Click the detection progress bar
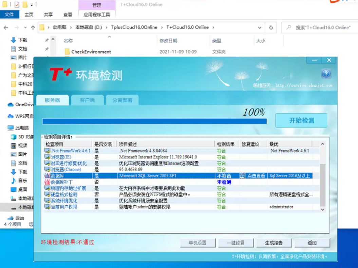The image size is (358, 268). point(155,121)
